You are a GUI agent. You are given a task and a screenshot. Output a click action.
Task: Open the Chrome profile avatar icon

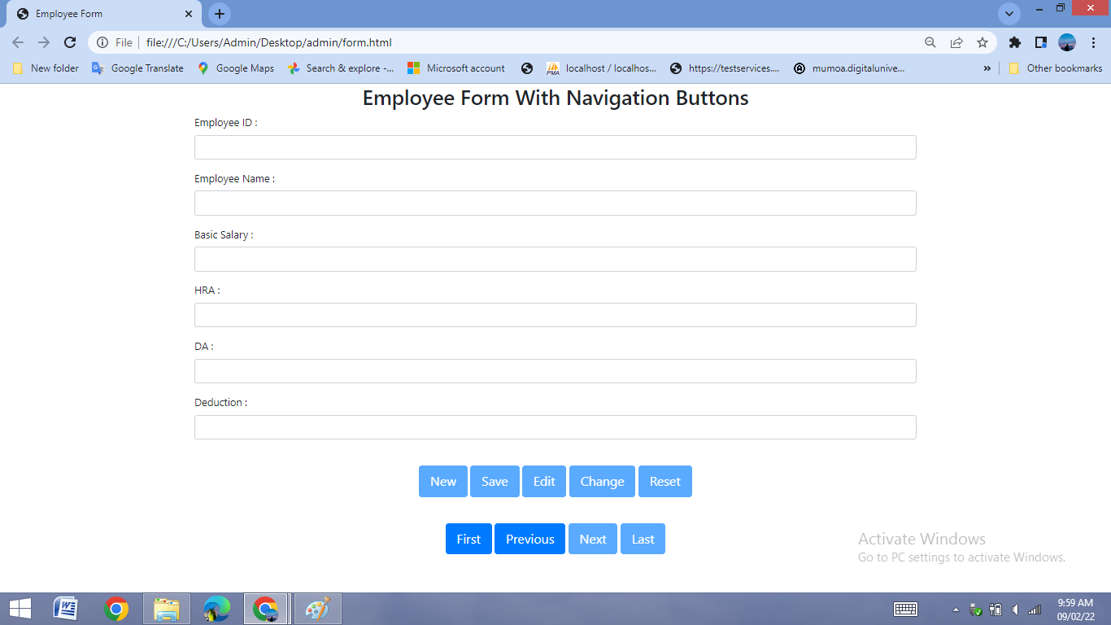coord(1067,42)
